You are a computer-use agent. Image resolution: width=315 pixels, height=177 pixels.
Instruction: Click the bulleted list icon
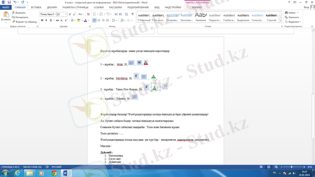pyautogui.click(x=94, y=14)
